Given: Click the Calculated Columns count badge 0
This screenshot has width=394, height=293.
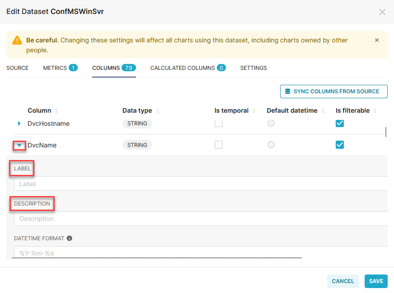Looking at the screenshot, I should (221, 68).
